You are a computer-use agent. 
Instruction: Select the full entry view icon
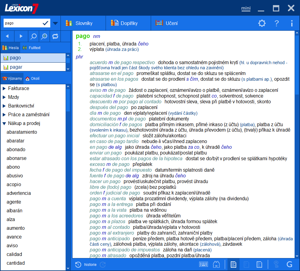(x=234, y=264)
